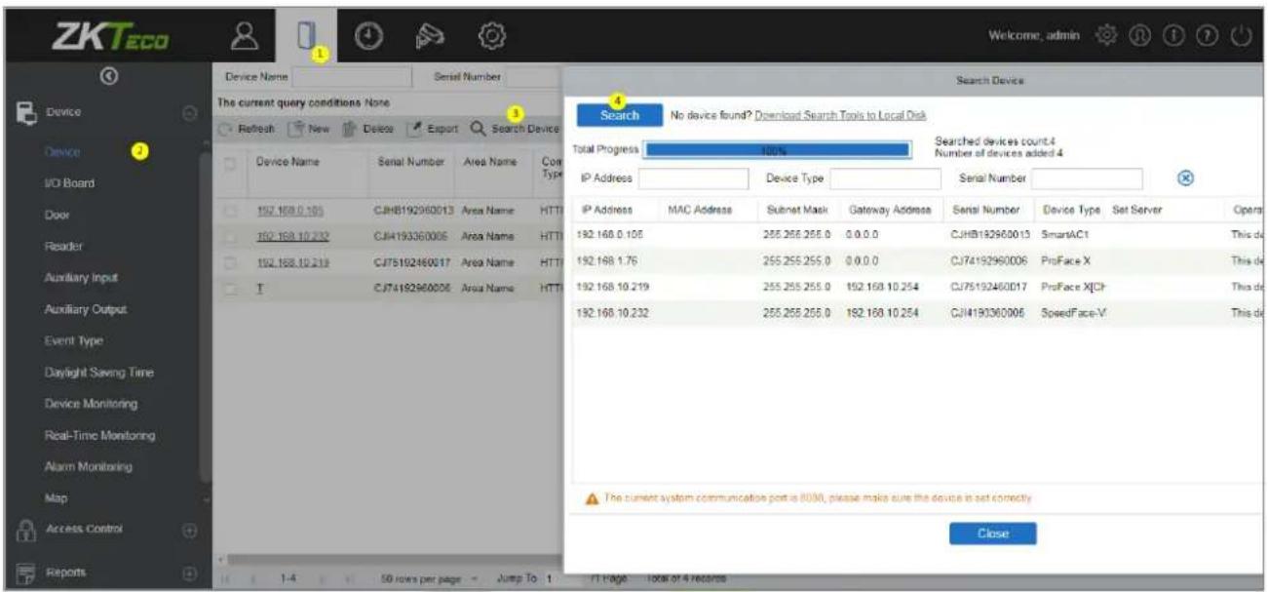The width and height of the screenshot is (1268, 592).
Task: Check the box for device 192.168.10.219
Action: click(x=232, y=262)
